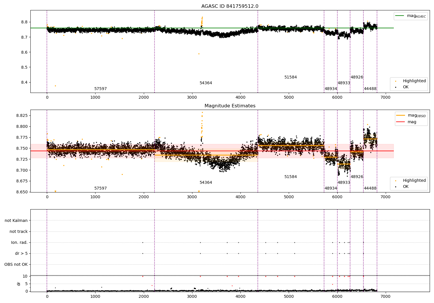This screenshot has height=303, width=434.
Task: Click the 8.675 y-axis tick label
Action: coord(22,181)
